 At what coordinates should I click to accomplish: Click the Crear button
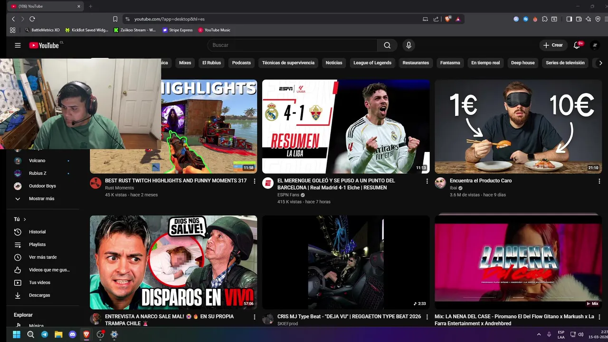(553, 45)
